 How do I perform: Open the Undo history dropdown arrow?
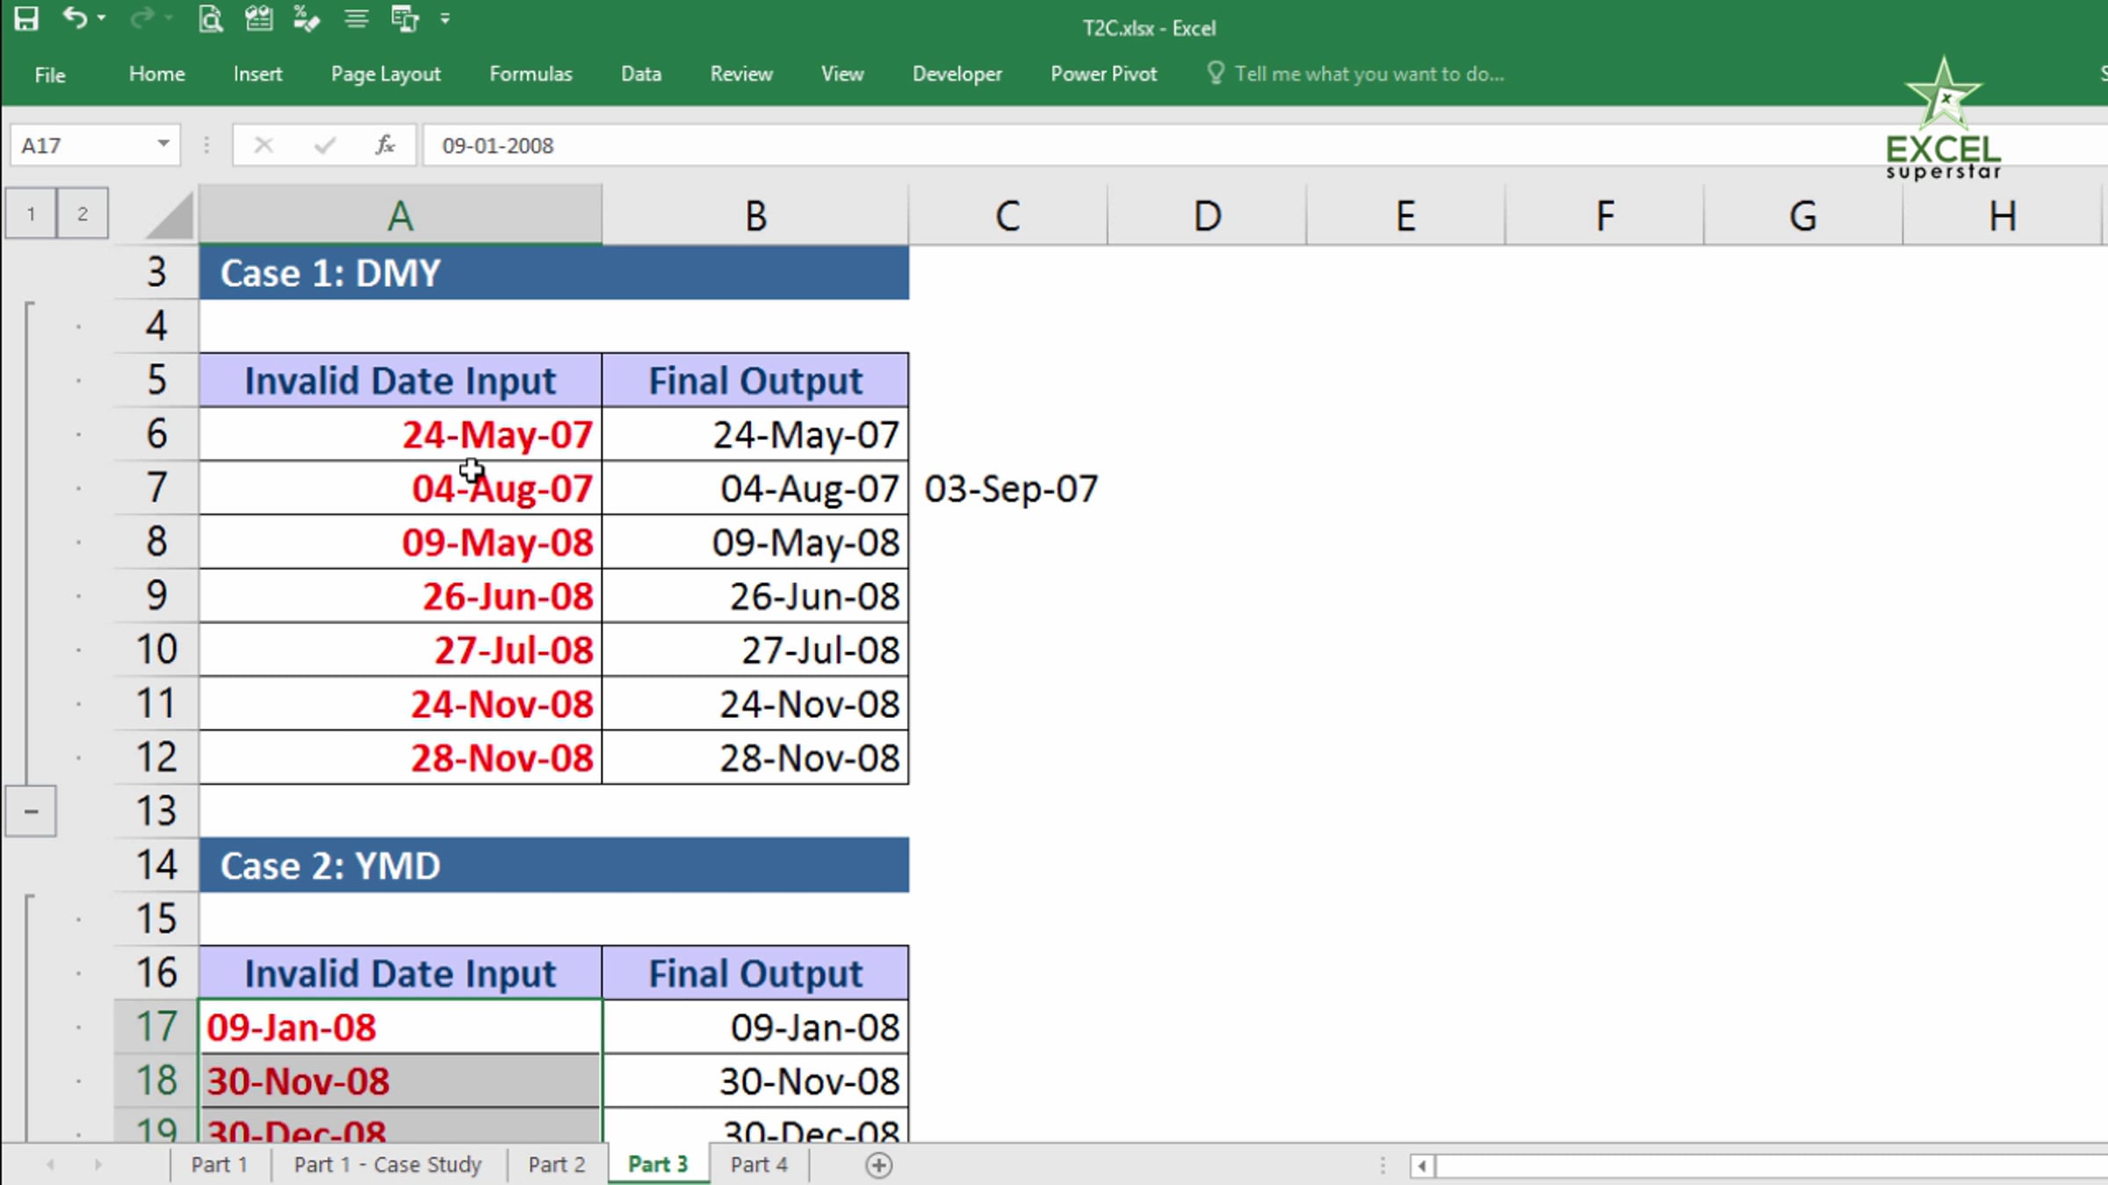102,18
